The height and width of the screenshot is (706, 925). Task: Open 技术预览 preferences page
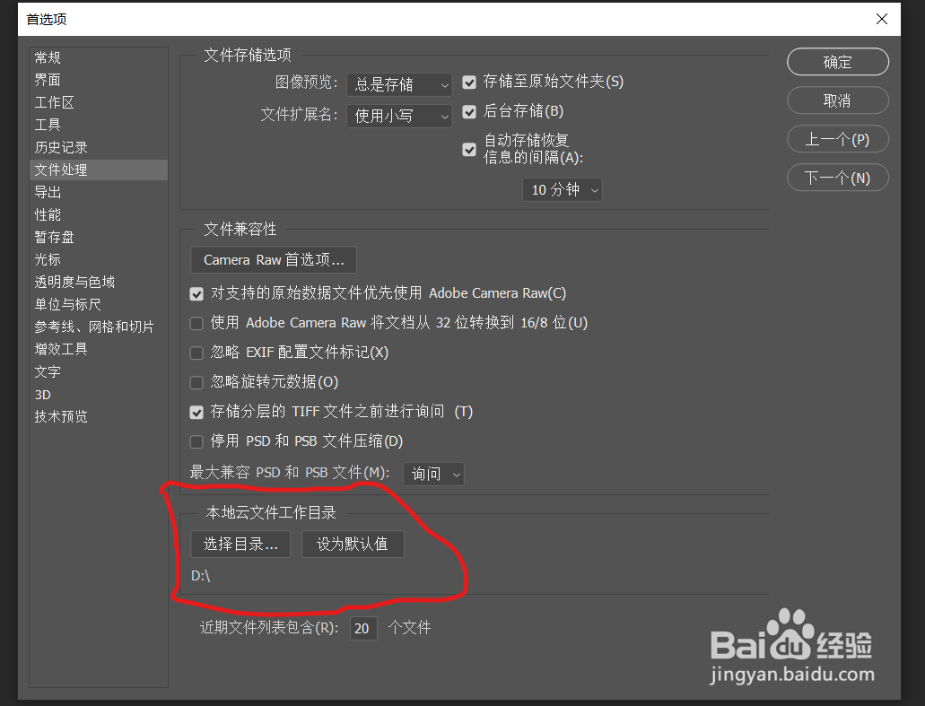pos(61,416)
